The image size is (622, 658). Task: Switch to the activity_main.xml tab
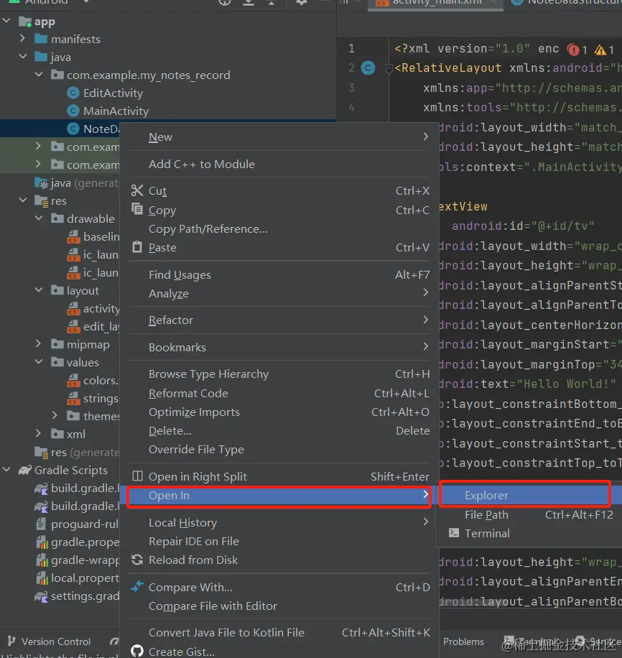[436, 3]
